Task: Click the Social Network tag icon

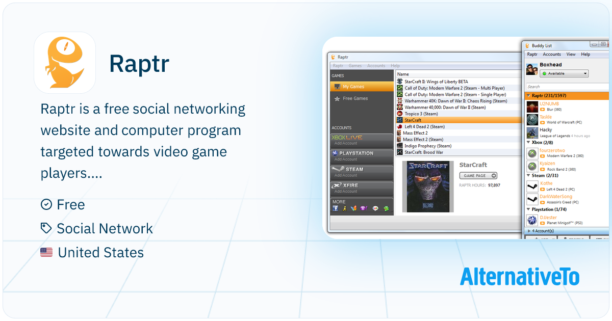Action: 46,228
